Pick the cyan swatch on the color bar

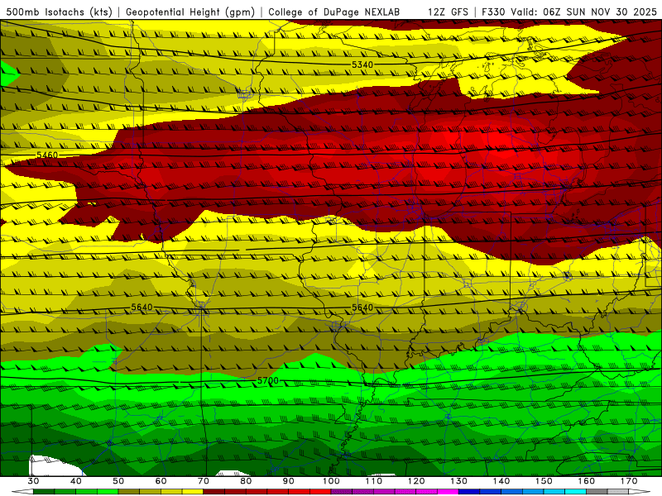[x=575, y=492]
